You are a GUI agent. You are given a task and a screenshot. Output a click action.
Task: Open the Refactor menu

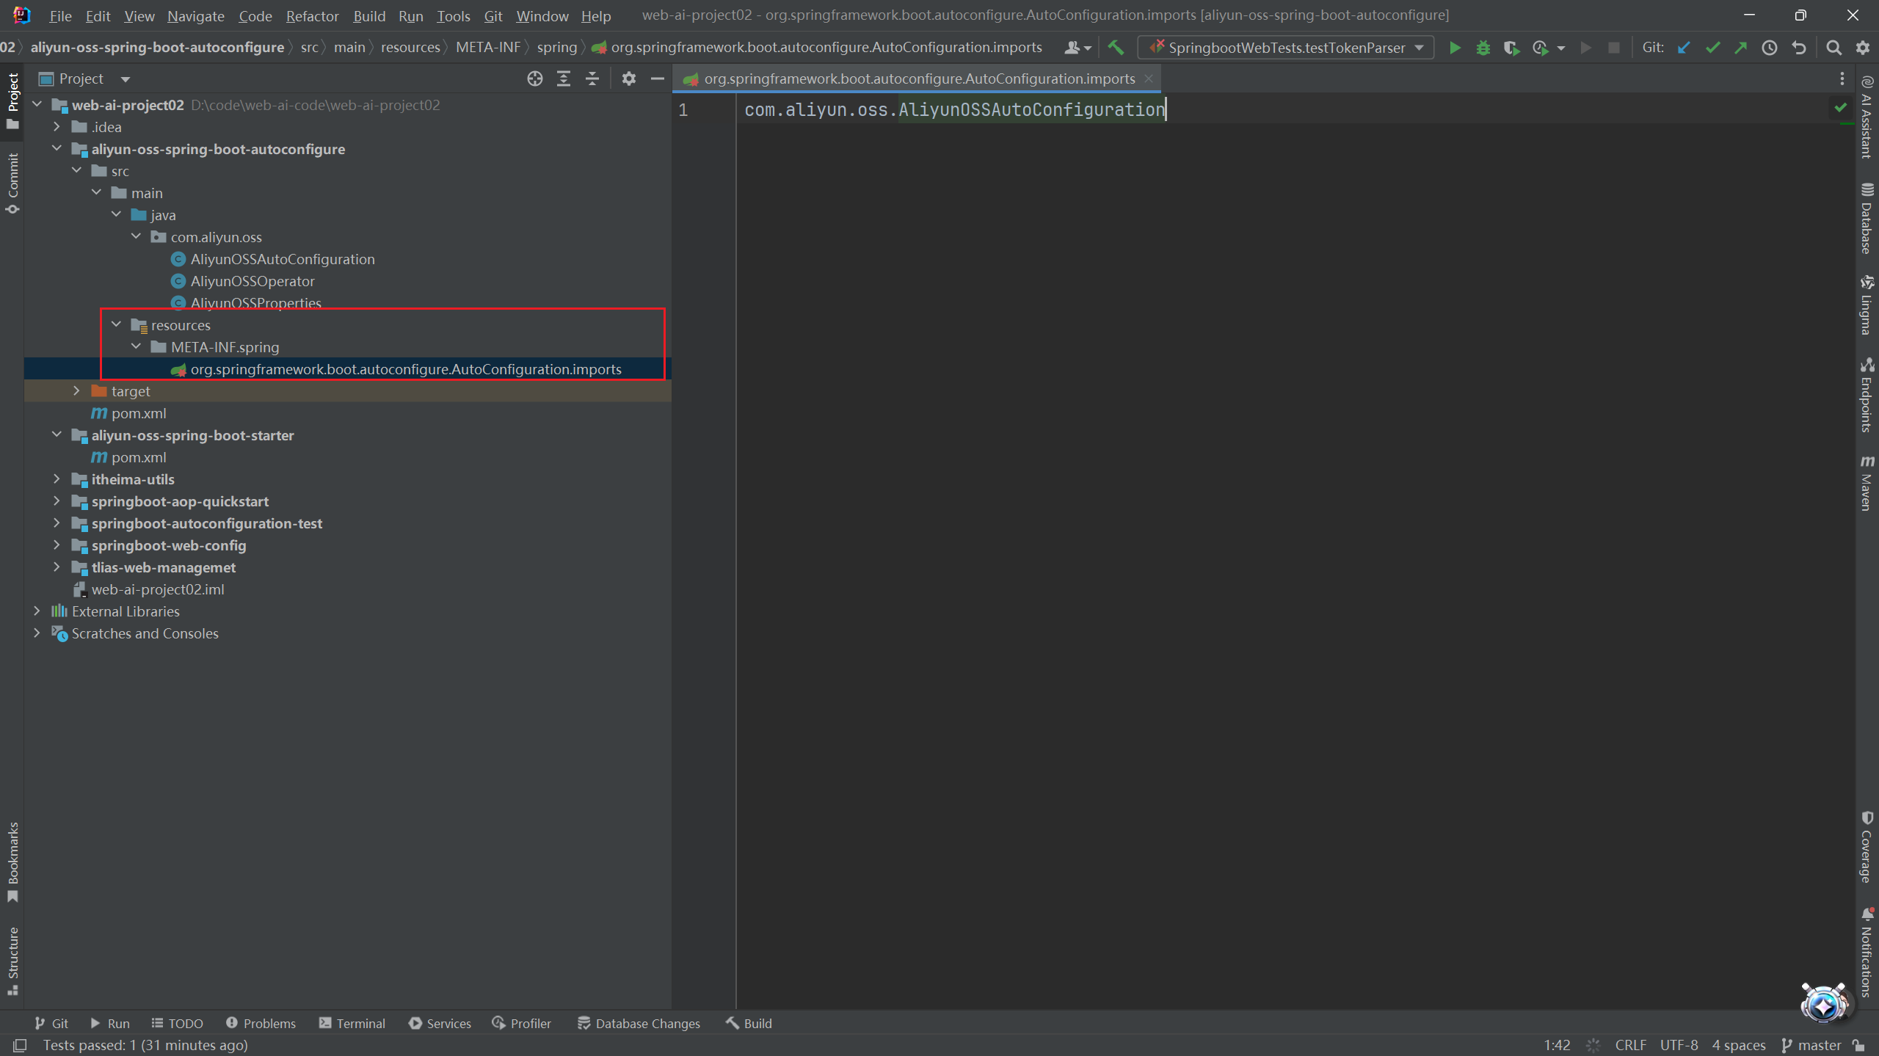click(x=312, y=15)
